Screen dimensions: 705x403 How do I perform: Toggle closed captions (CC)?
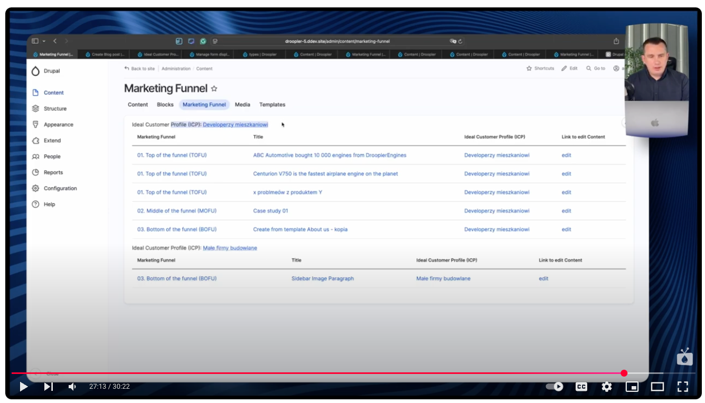click(581, 387)
